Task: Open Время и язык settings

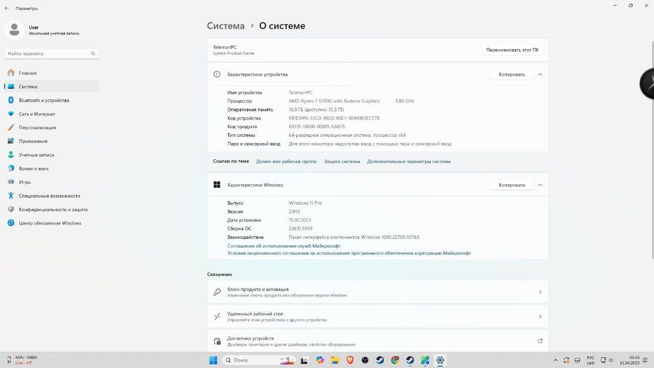Action: [52, 168]
